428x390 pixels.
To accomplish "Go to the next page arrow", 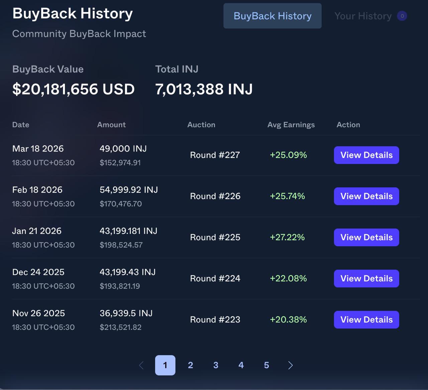I will (290, 365).
